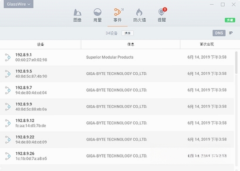
Task: Switch to the 用量 usage tab
Action: click(x=98, y=16)
